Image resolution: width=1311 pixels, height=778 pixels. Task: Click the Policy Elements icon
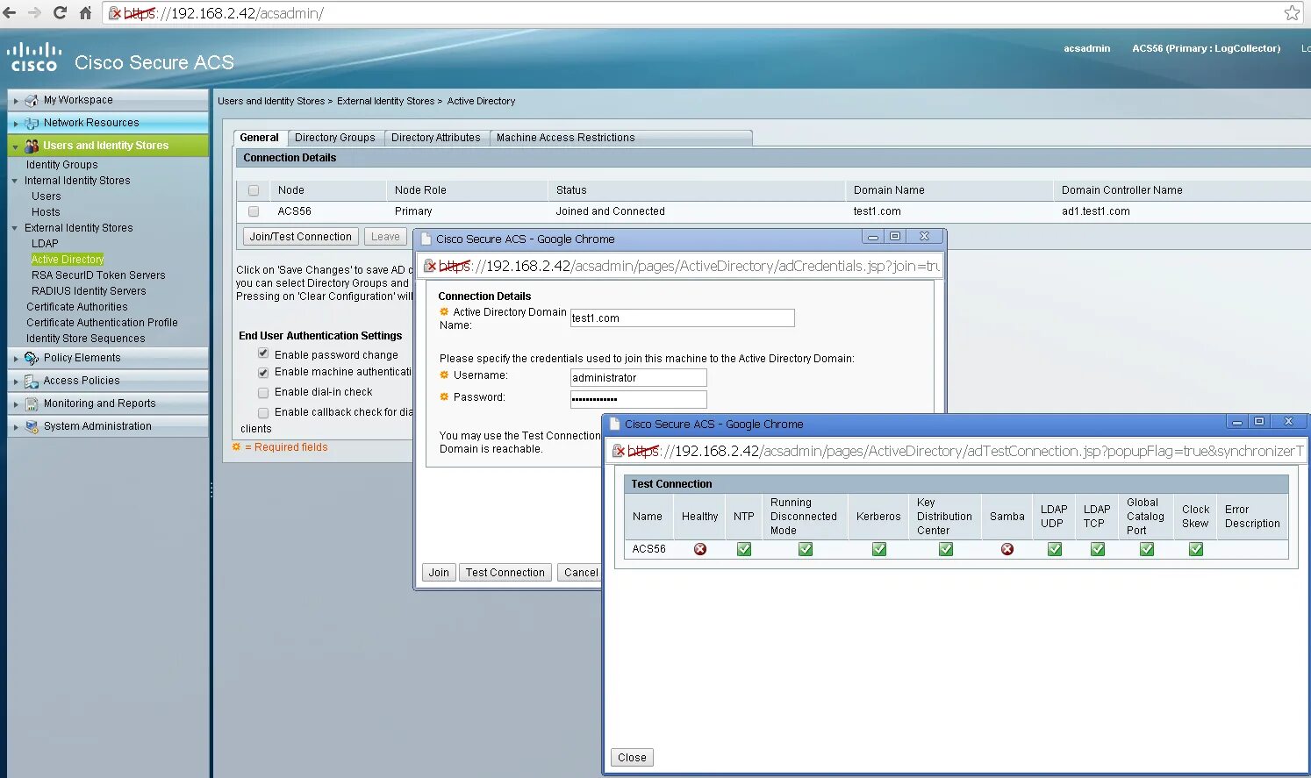(32, 358)
